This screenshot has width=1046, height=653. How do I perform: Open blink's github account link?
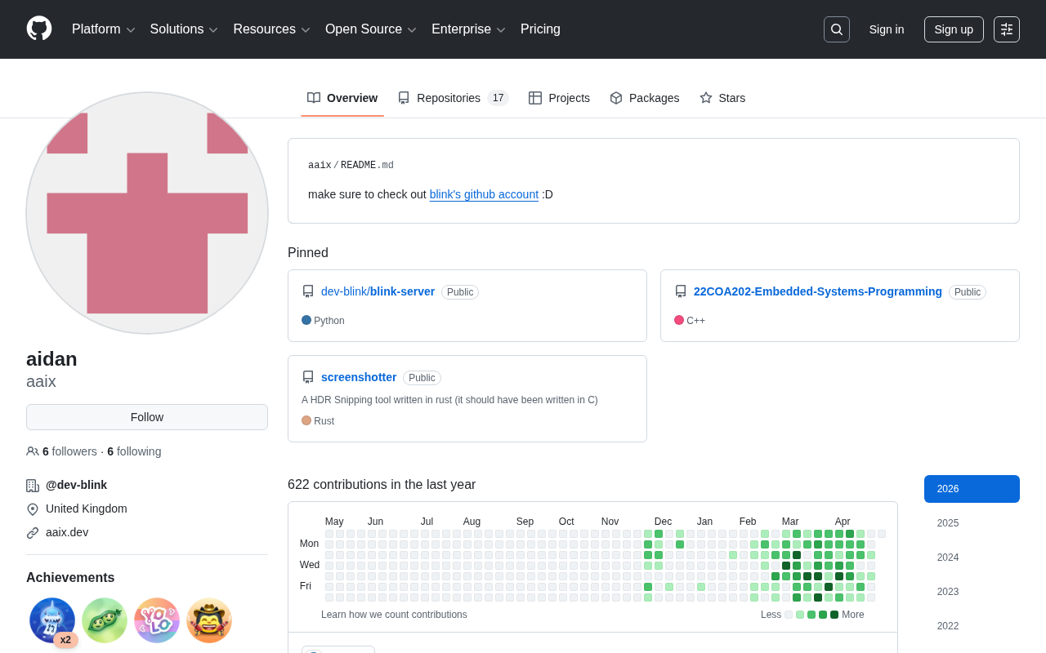coord(484,194)
